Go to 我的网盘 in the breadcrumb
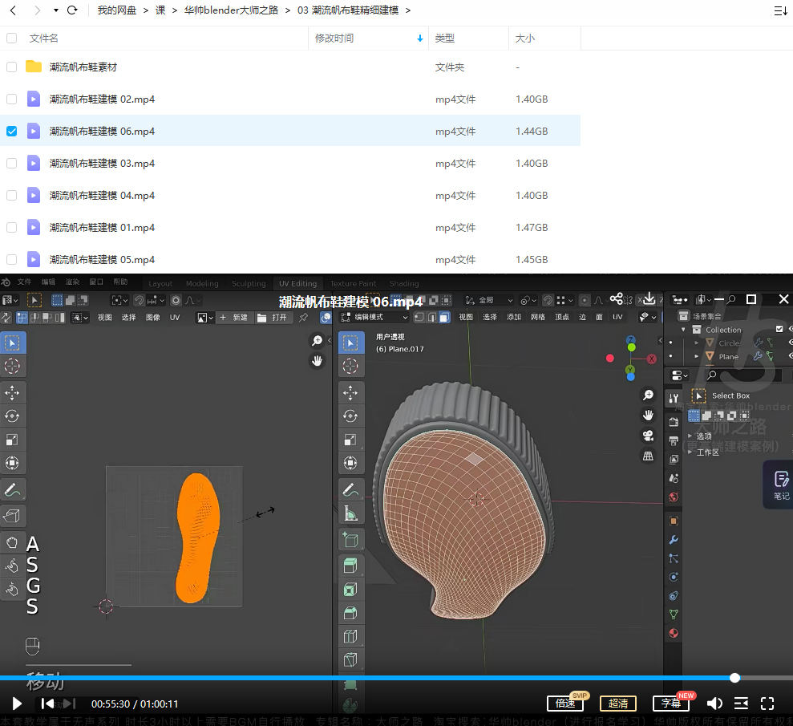This screenshot has width=793, height=726. point(117,10)
